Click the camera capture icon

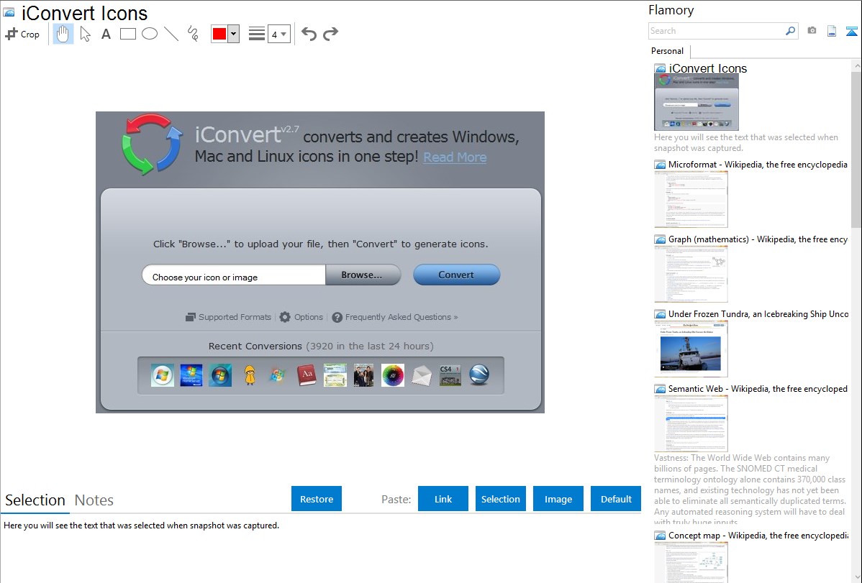(x=812, y=31)
